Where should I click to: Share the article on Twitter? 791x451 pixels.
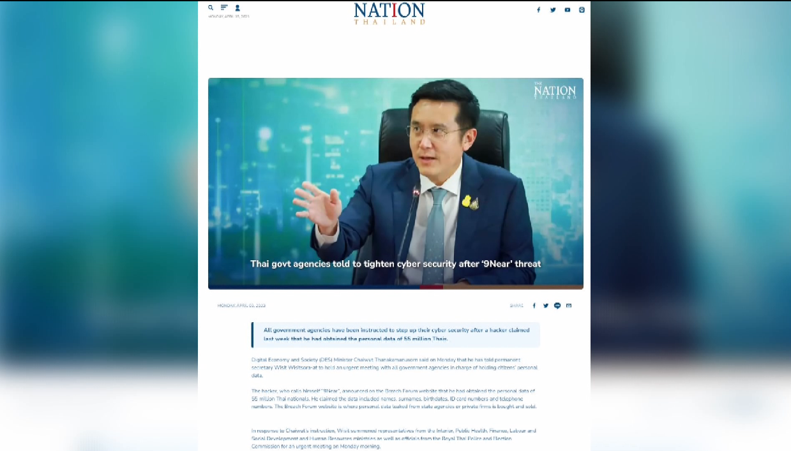coord(546,306)
